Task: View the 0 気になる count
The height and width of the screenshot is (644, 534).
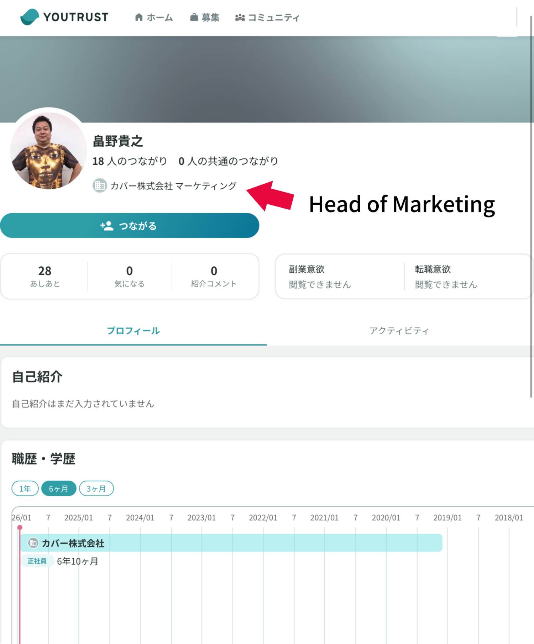Action: [x=130, y=276]
